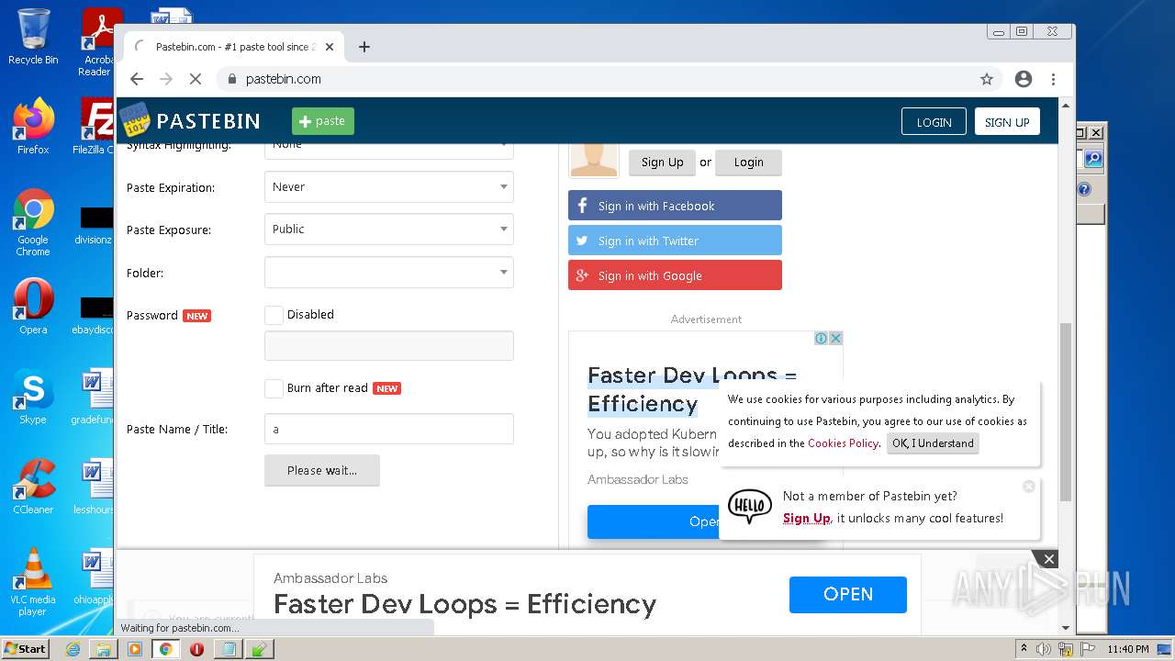Open the Paste Expiration dropdown
This screenshot has width=1175, height=661.
click(x=389, y=186)
